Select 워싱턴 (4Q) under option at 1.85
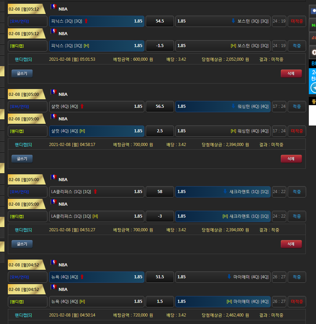The height and width of the screenshot is (324, 316). (223, 106)
